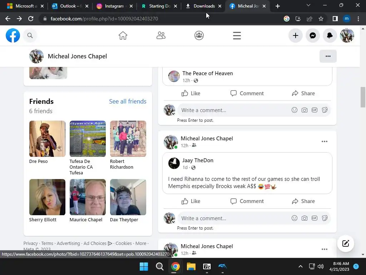Image resolution: width=366 pixels, height=275 pixels.
Task: Open Windows Start menu
Action: (144, 266)
